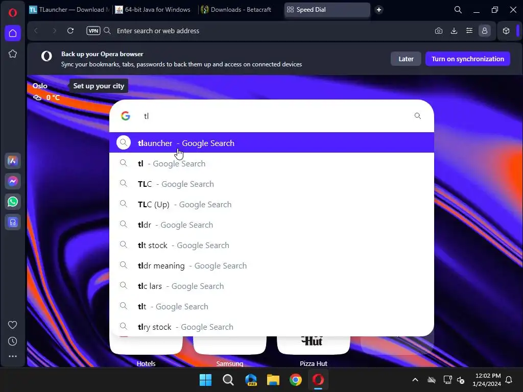Click the Opera icon in taskbar
Viewport: 523px width, 392px height.
tap(318, 380)
